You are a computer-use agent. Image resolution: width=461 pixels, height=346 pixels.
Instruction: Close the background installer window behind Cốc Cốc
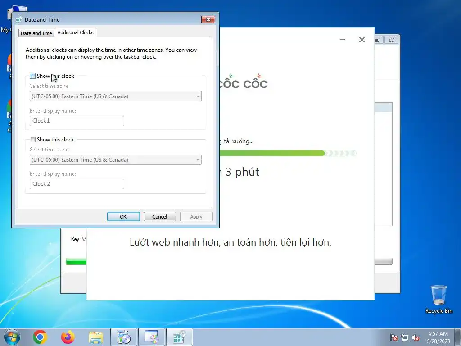pyautogui.click(x=391, y=40)
